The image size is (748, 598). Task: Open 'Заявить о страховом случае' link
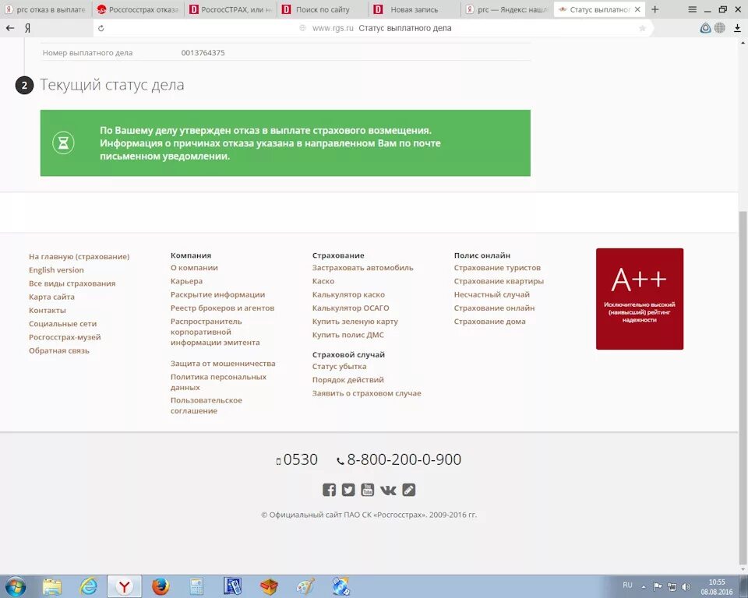pos(366,393)
